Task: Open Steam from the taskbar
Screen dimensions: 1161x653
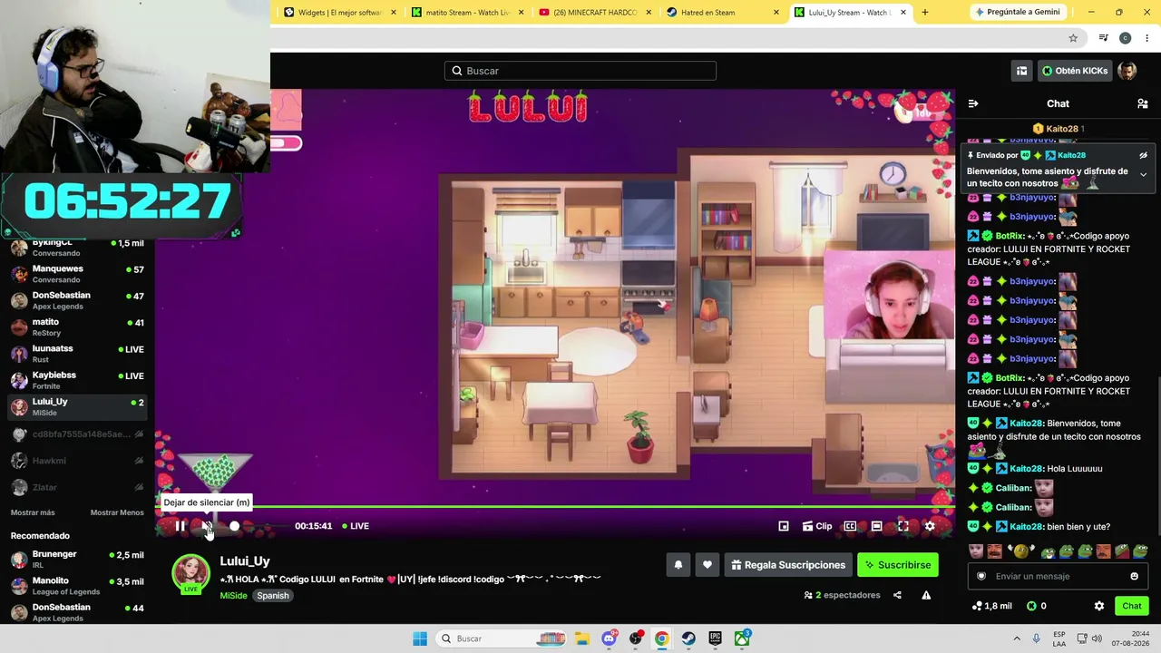Action: (x=688, y=638)
